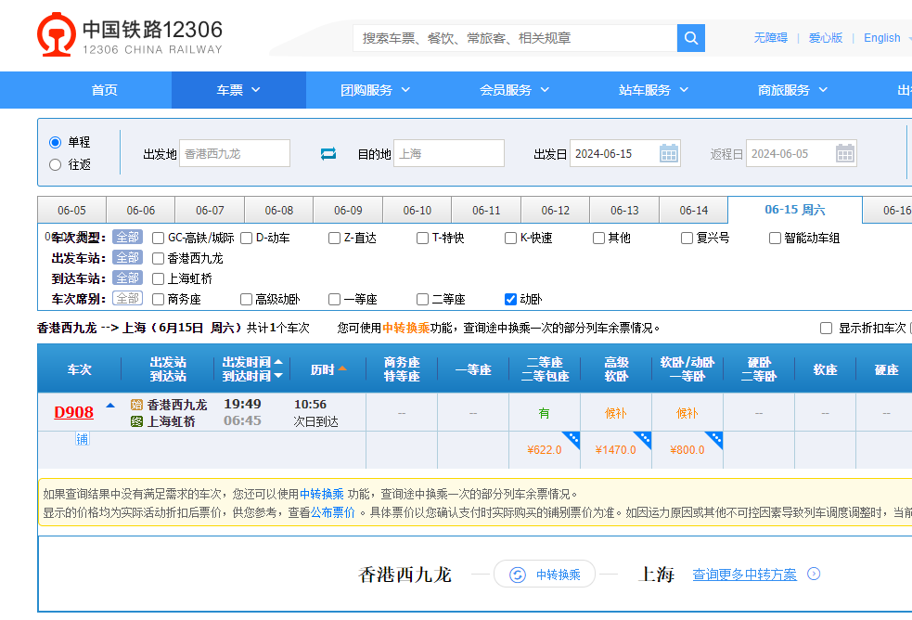912x620 pixels.
Task: Open the D908 train number link
Action: [x=73, y=412]
